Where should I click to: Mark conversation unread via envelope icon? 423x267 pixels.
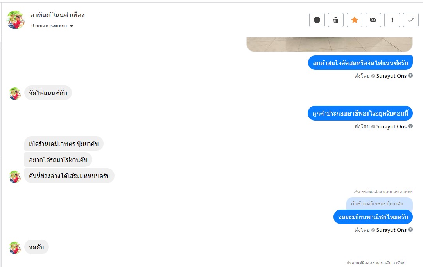(x=373, y=20)
